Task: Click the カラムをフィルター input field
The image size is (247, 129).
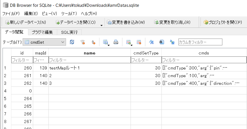Action: pos(200,42)
